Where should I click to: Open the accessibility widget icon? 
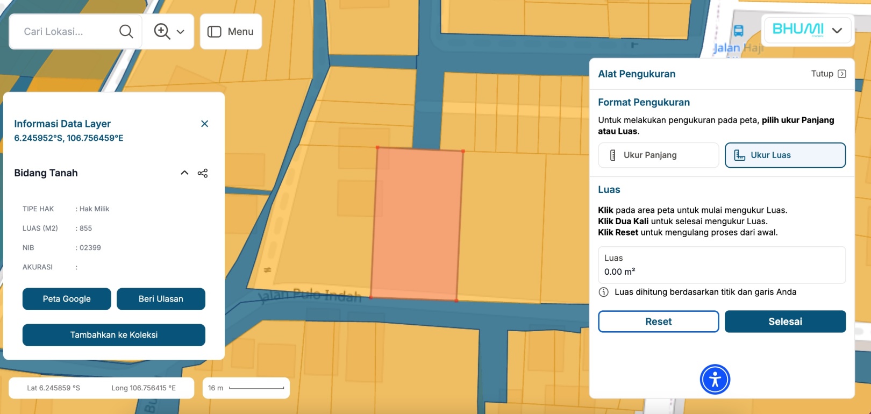[x=715, y=380]
